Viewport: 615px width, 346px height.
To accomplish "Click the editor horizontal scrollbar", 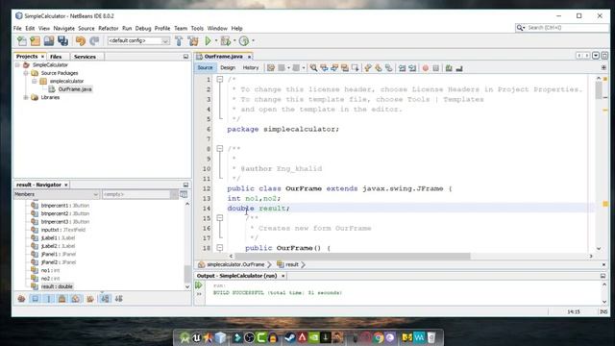I will pyautogui.click(x=353, y=257).
